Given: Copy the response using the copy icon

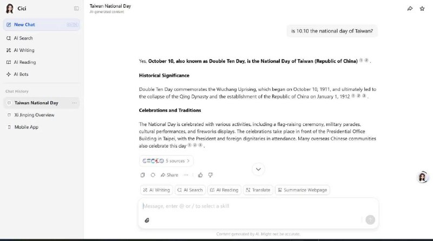Looking at the screenshot, I should click(143, 175).
